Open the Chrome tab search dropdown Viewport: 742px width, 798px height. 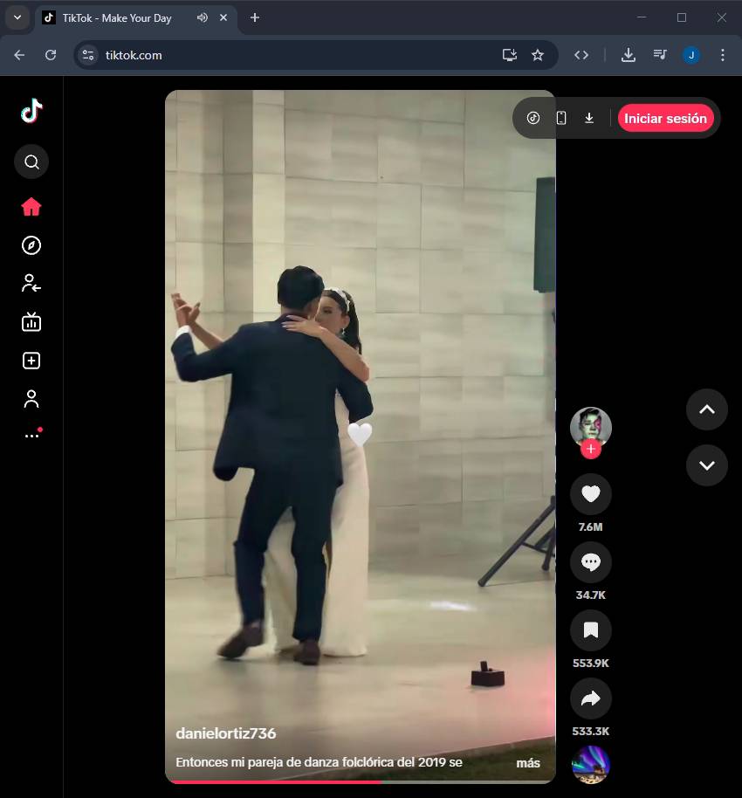click(17, 17)
